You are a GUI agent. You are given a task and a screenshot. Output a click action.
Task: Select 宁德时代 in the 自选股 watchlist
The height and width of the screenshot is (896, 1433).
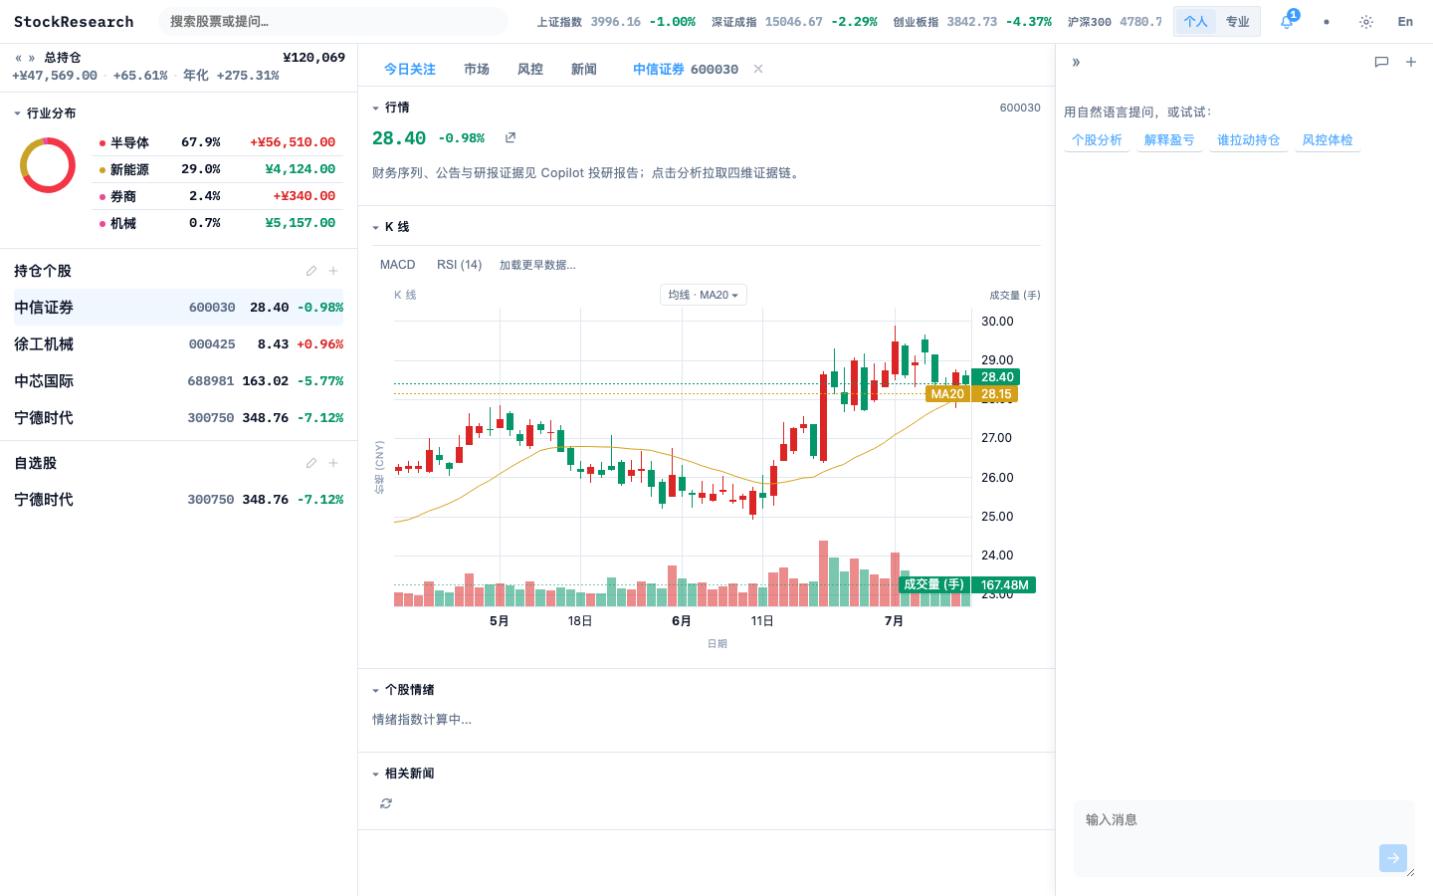coord(179,500)
